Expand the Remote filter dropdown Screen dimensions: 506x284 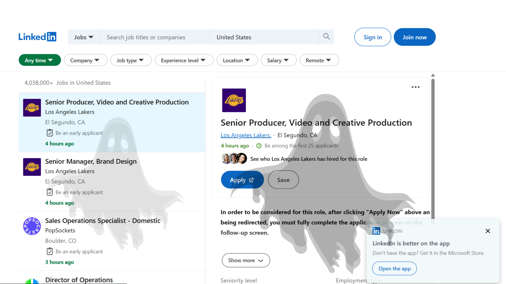pyautogui.click(x=319, y=60)
